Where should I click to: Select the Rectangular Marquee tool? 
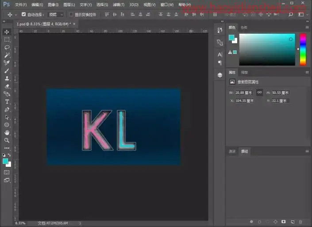click(7, 39)
